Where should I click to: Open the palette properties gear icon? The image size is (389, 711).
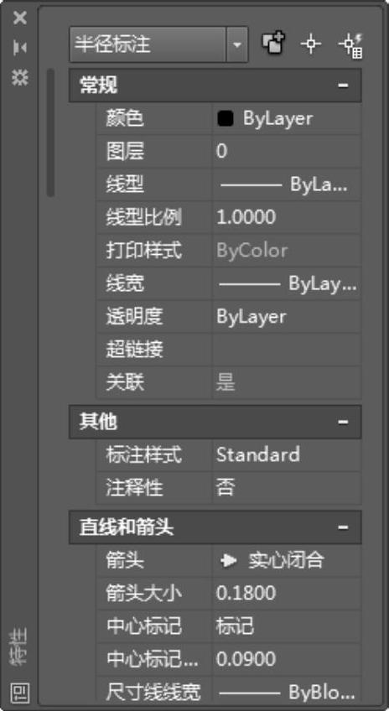click(x=20, y=77)
